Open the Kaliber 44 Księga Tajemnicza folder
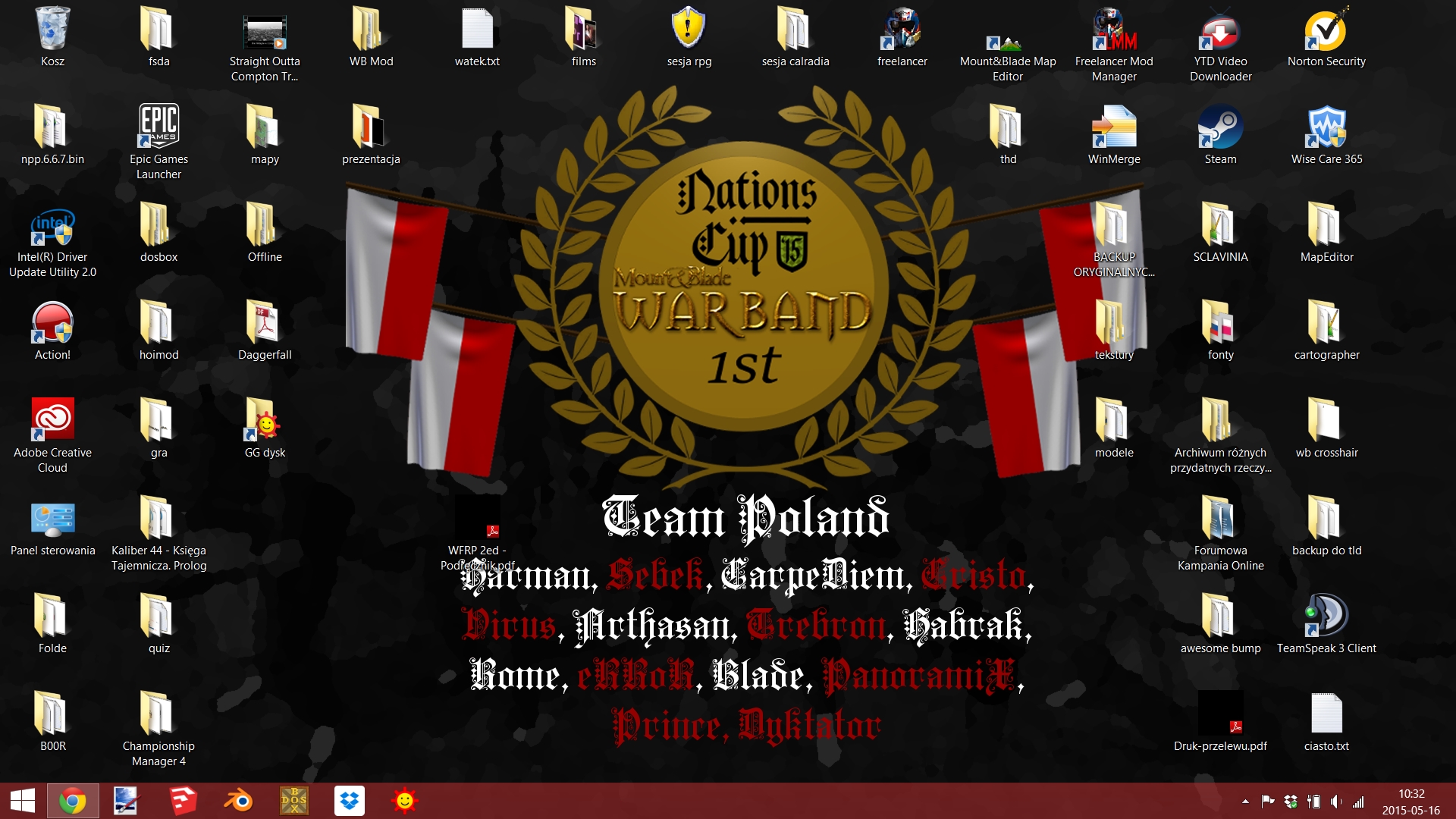Viewport: 1456px width, 819px height. 158,534
